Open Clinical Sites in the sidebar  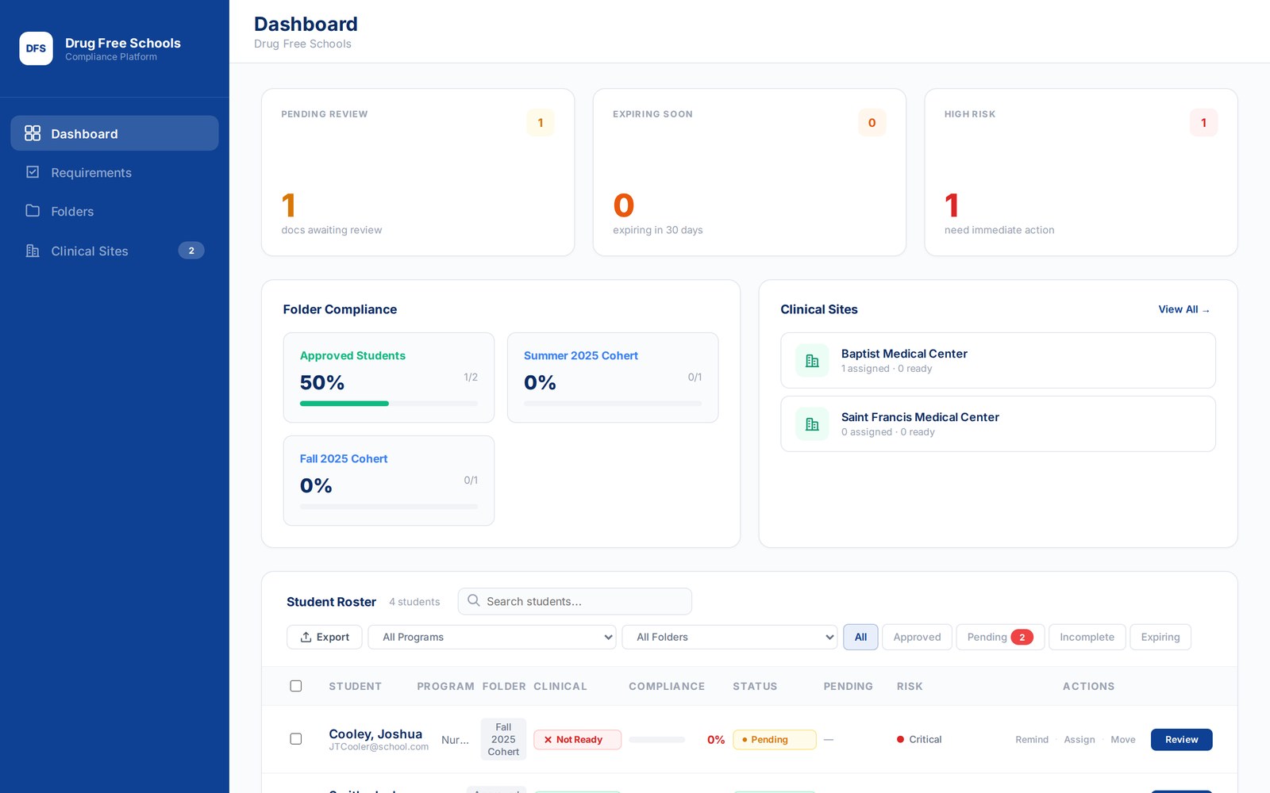click(114, 251)
